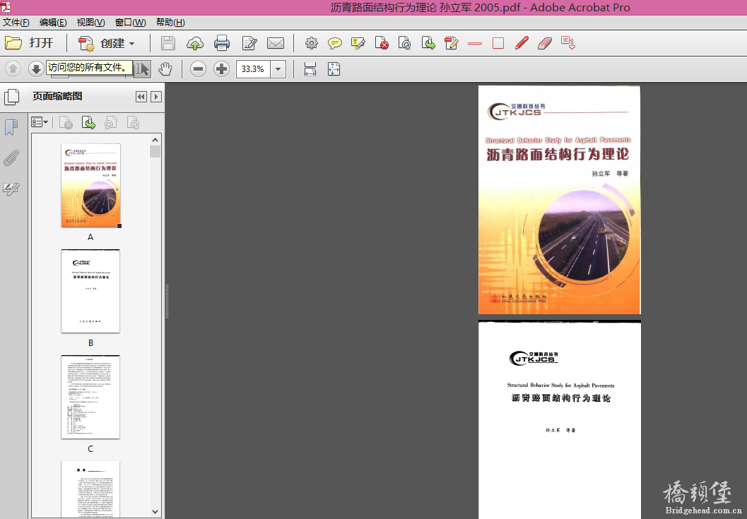Viewport: 747px width, 519px height.
Task: Click the edit text and images icon
Action: pos(249,43)
